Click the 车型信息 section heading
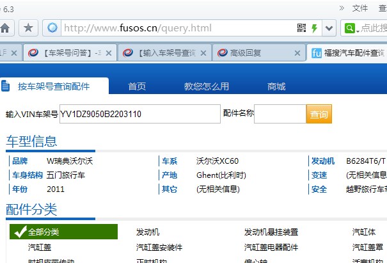Viewport: 387px width, 263px height. [31, 141]
